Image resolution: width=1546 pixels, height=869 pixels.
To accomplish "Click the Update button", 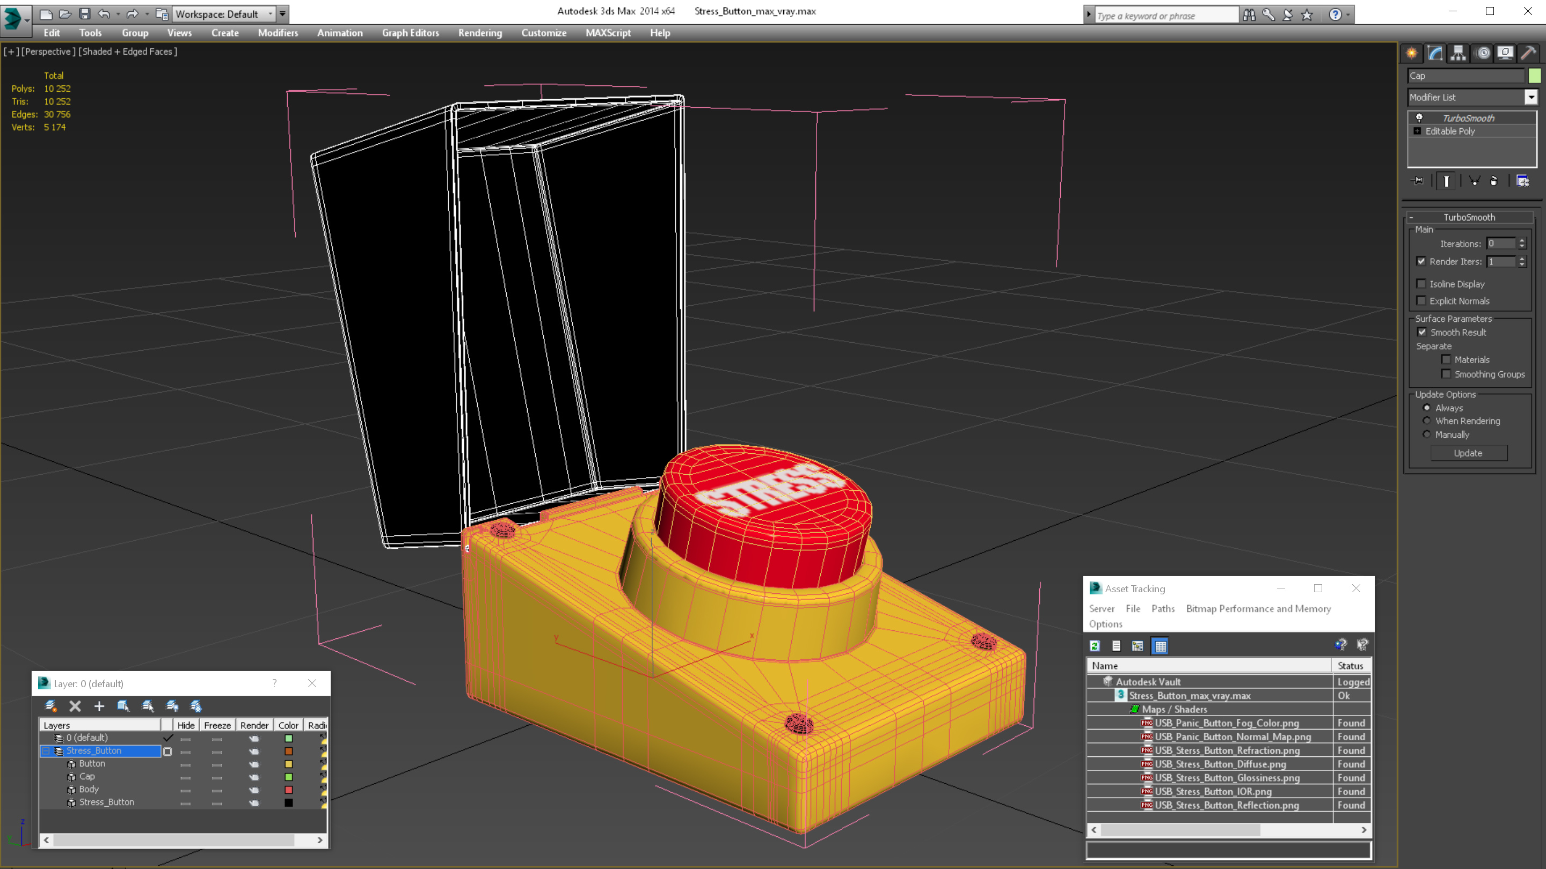I will [x=1469, y=453].
